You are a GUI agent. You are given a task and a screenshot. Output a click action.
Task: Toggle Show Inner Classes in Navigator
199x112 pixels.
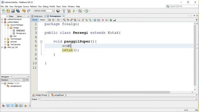point(21,106)
